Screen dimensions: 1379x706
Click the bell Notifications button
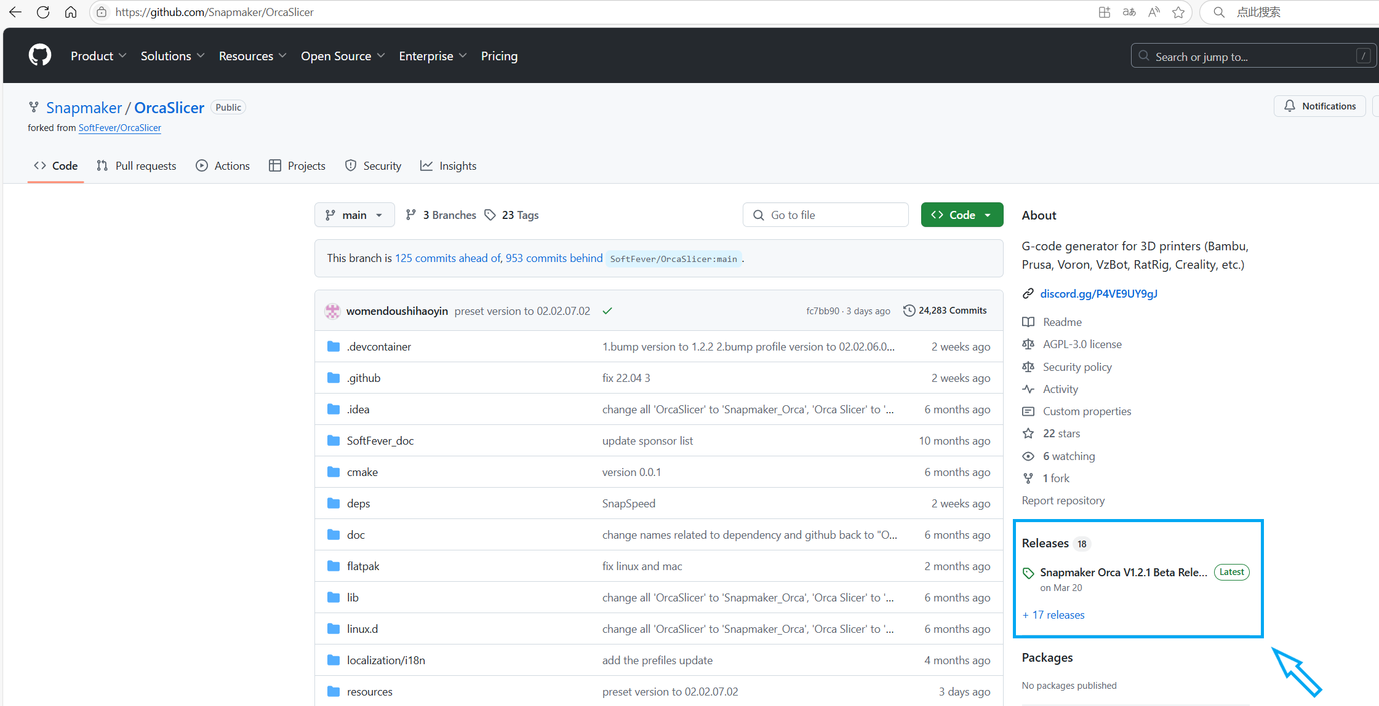tap(1319, 106)
